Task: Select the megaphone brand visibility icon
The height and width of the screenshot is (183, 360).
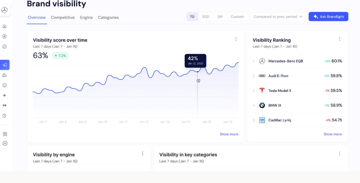Action: coord(5,65)
